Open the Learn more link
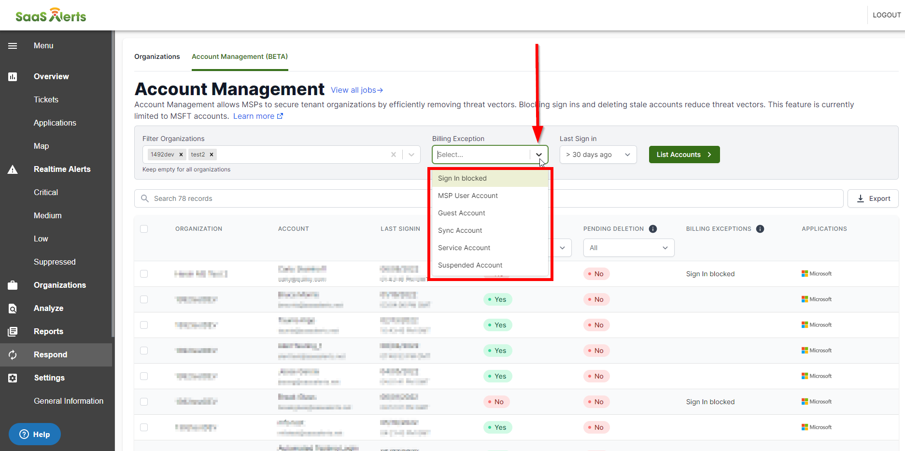The image size is (905, 451). (x=258, y=116)
